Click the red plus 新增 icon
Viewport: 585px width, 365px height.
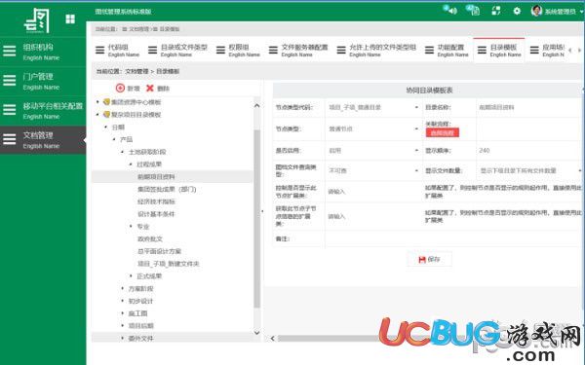pyautogui.click(x=120, y=89)
